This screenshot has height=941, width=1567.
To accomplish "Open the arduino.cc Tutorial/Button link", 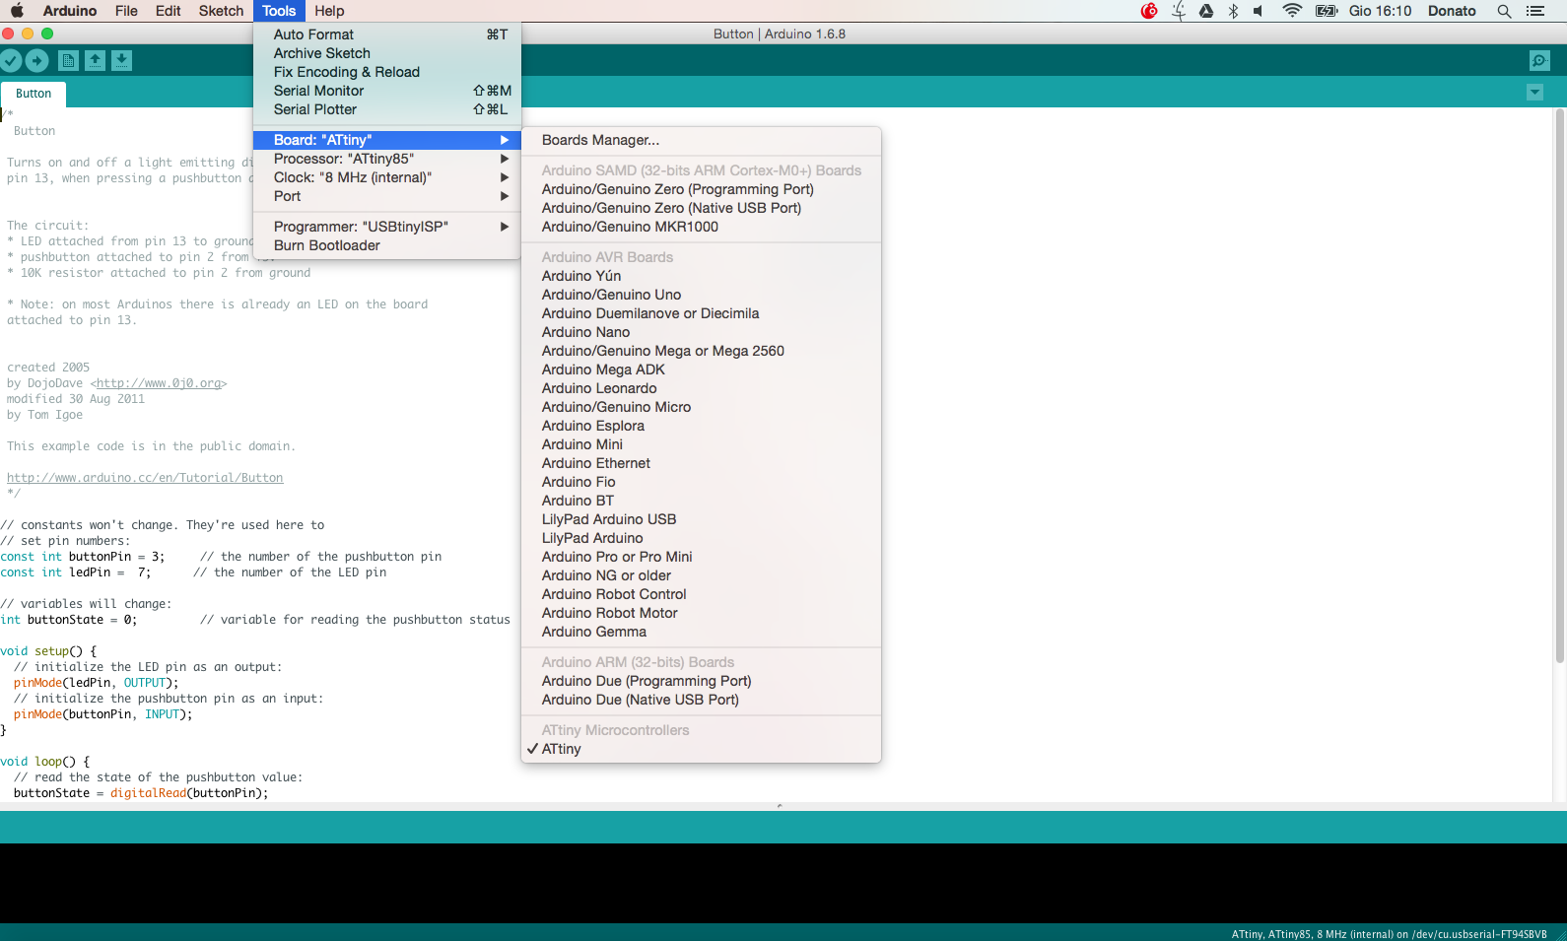I will point(145,478).
